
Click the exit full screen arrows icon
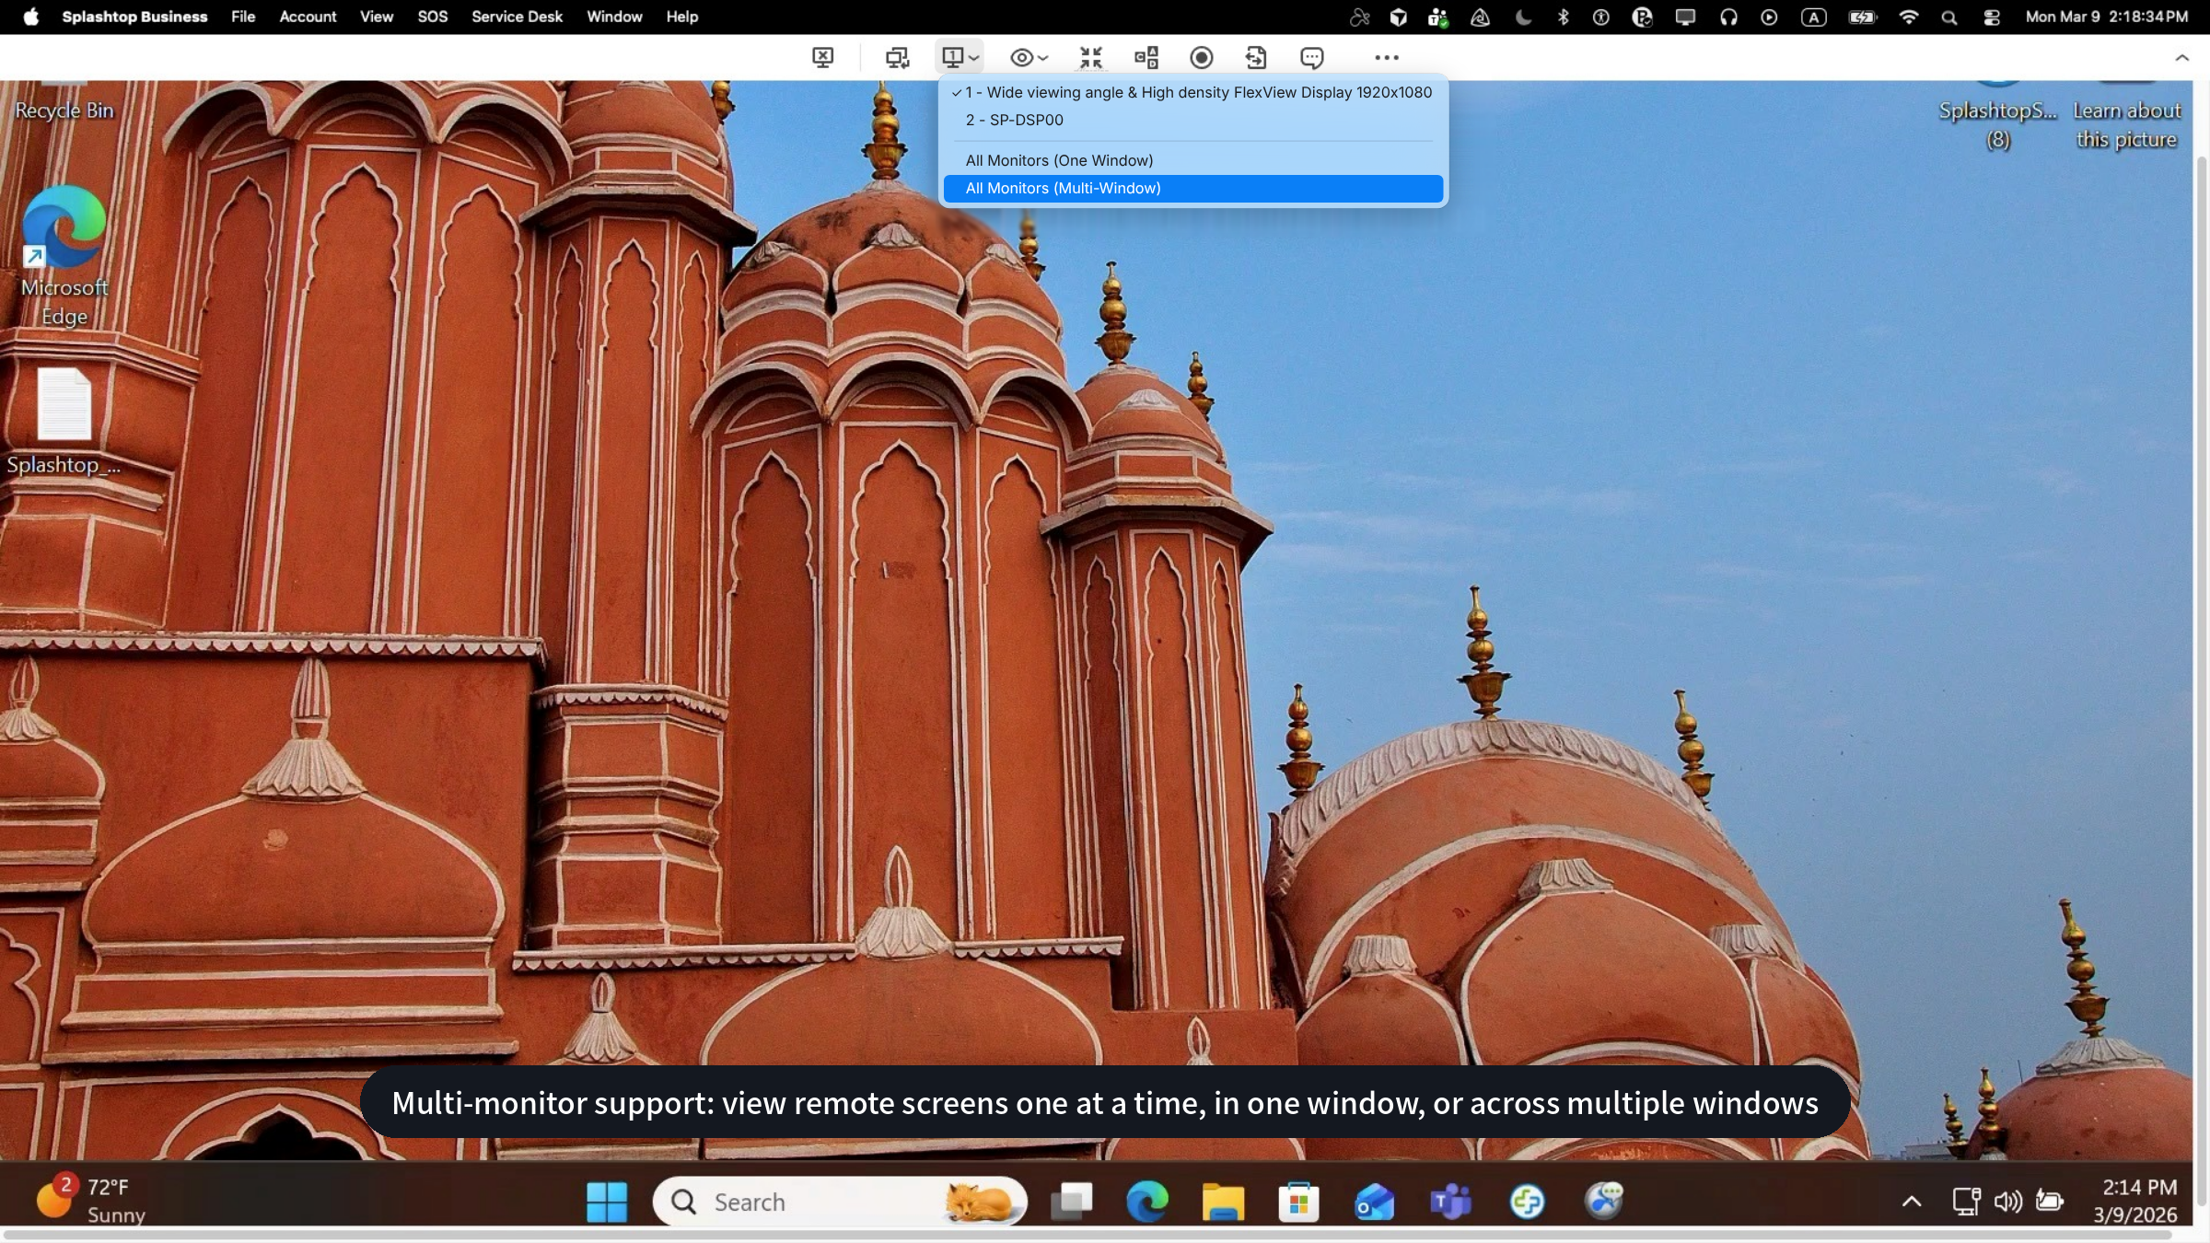(x=1090, y=57)
